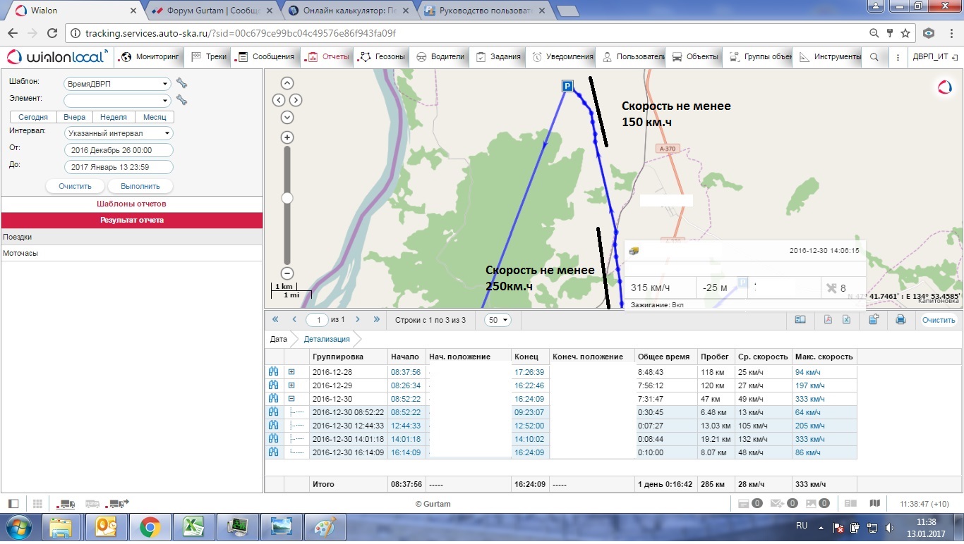Open the Интервал dropdown
The width and height of the screenshot is (964, 544).
pyautogui.click(x=119, y=133)
